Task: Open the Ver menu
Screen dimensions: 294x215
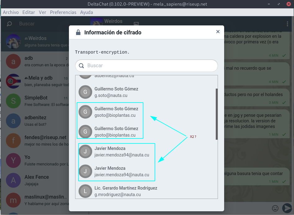Action: pos(42,12)
